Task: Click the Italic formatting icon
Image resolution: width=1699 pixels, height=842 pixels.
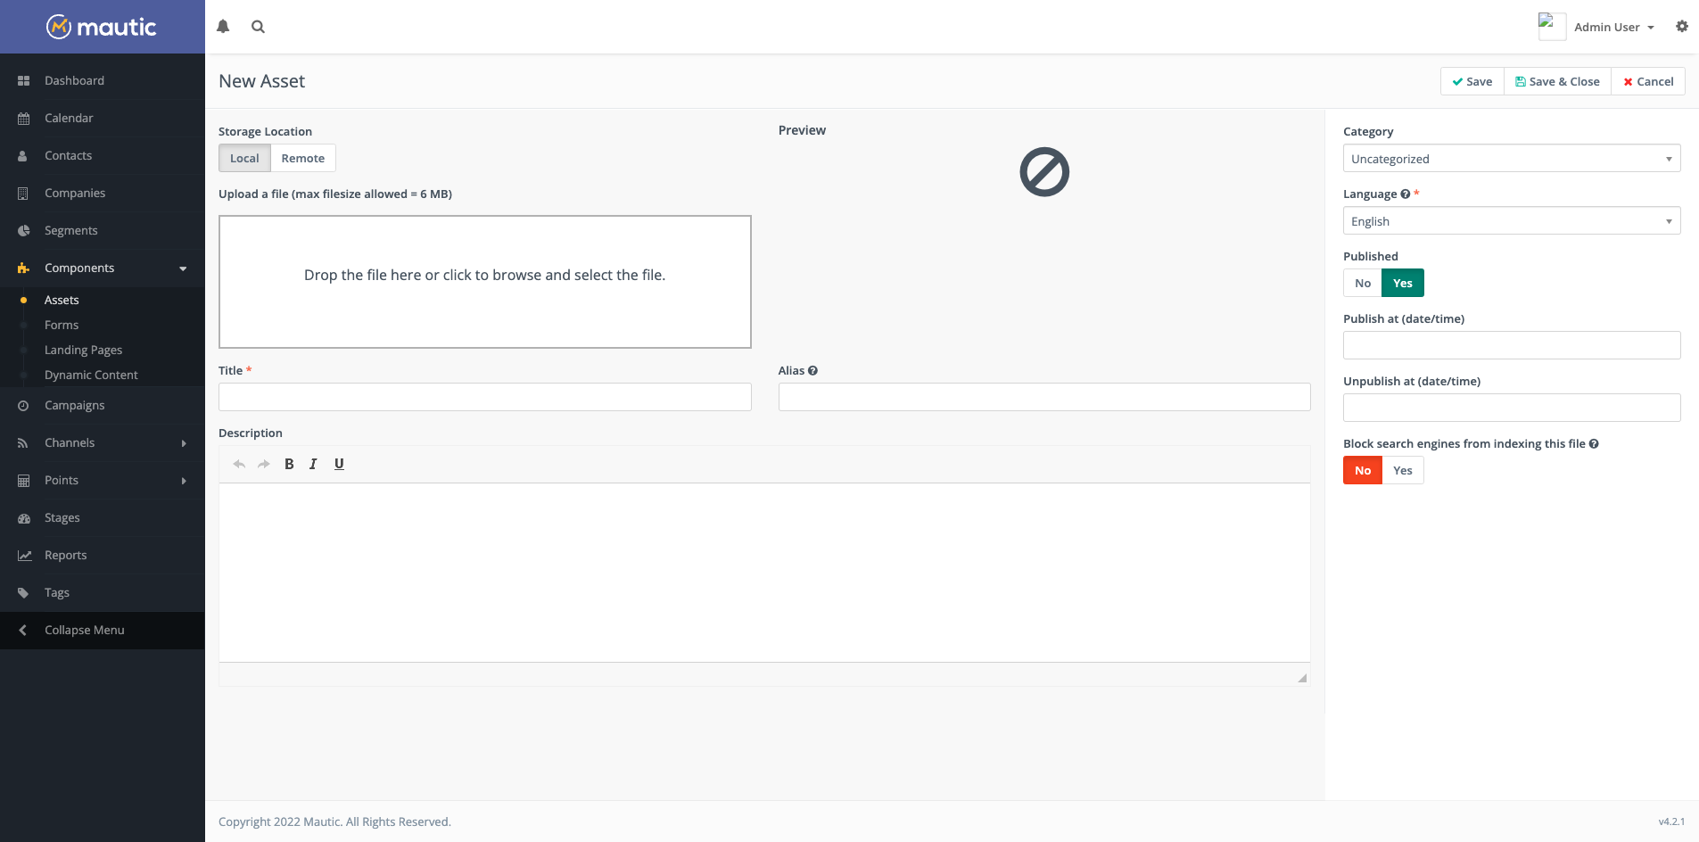Action: [313, 464]
